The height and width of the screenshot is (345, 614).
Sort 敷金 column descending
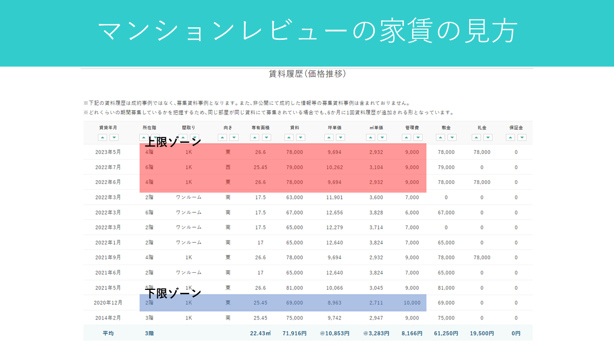(x=452, y=138)
